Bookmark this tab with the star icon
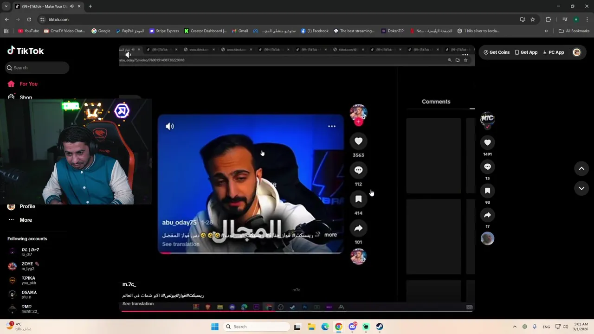Screen dimensions: 594x334 pyautogui.click(x=533, y=19)
